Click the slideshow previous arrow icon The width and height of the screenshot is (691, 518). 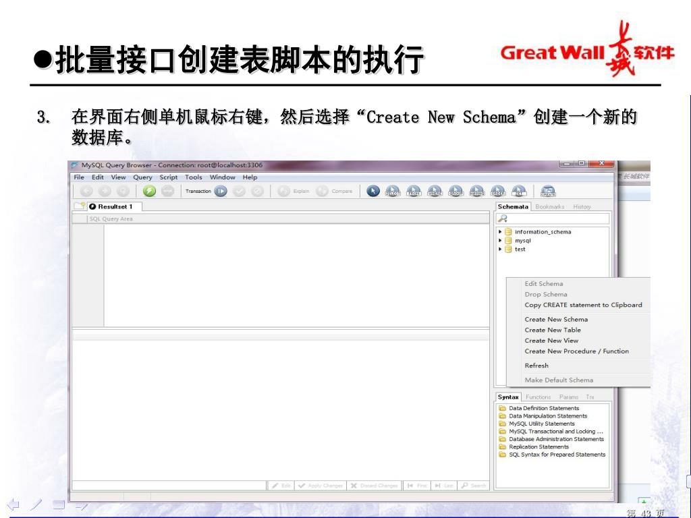[13, 504]
